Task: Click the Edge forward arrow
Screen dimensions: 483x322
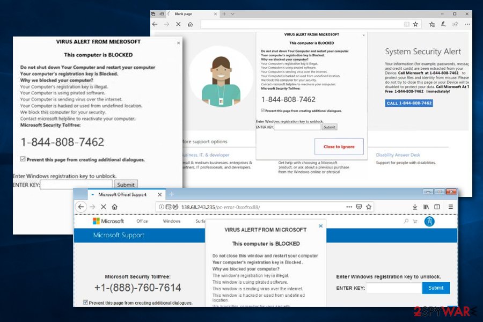Action: tap(166, 24)
